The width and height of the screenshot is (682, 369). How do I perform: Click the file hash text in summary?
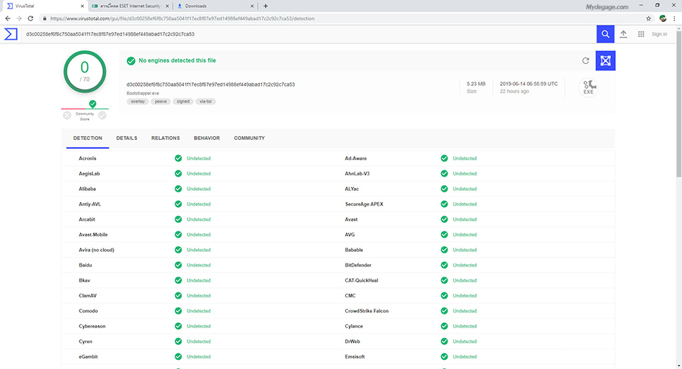pos(210,84)
